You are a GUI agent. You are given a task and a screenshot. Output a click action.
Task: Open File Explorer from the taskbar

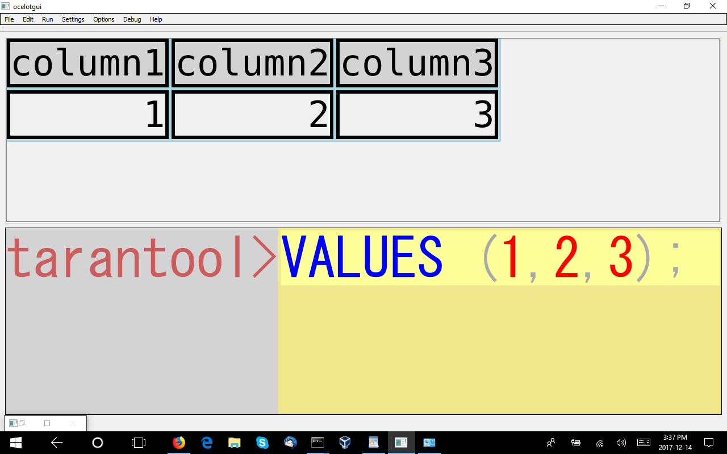(235, 443)
